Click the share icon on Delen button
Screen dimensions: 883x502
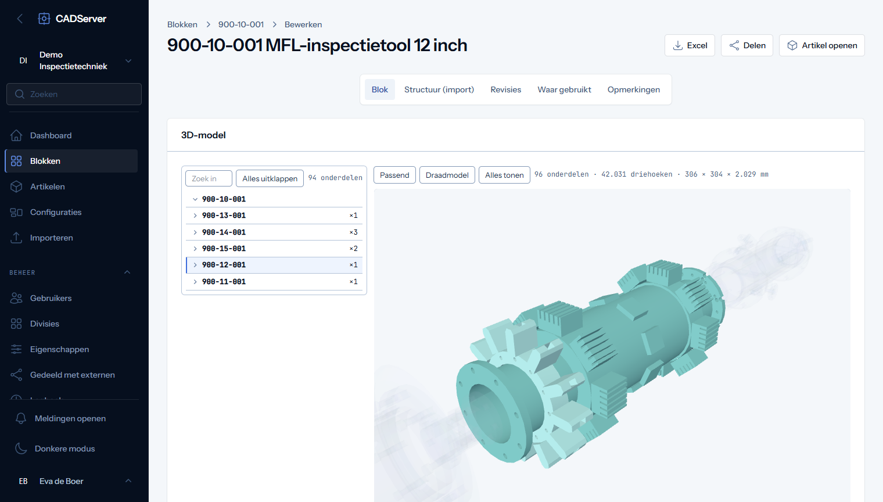point(734,45)
